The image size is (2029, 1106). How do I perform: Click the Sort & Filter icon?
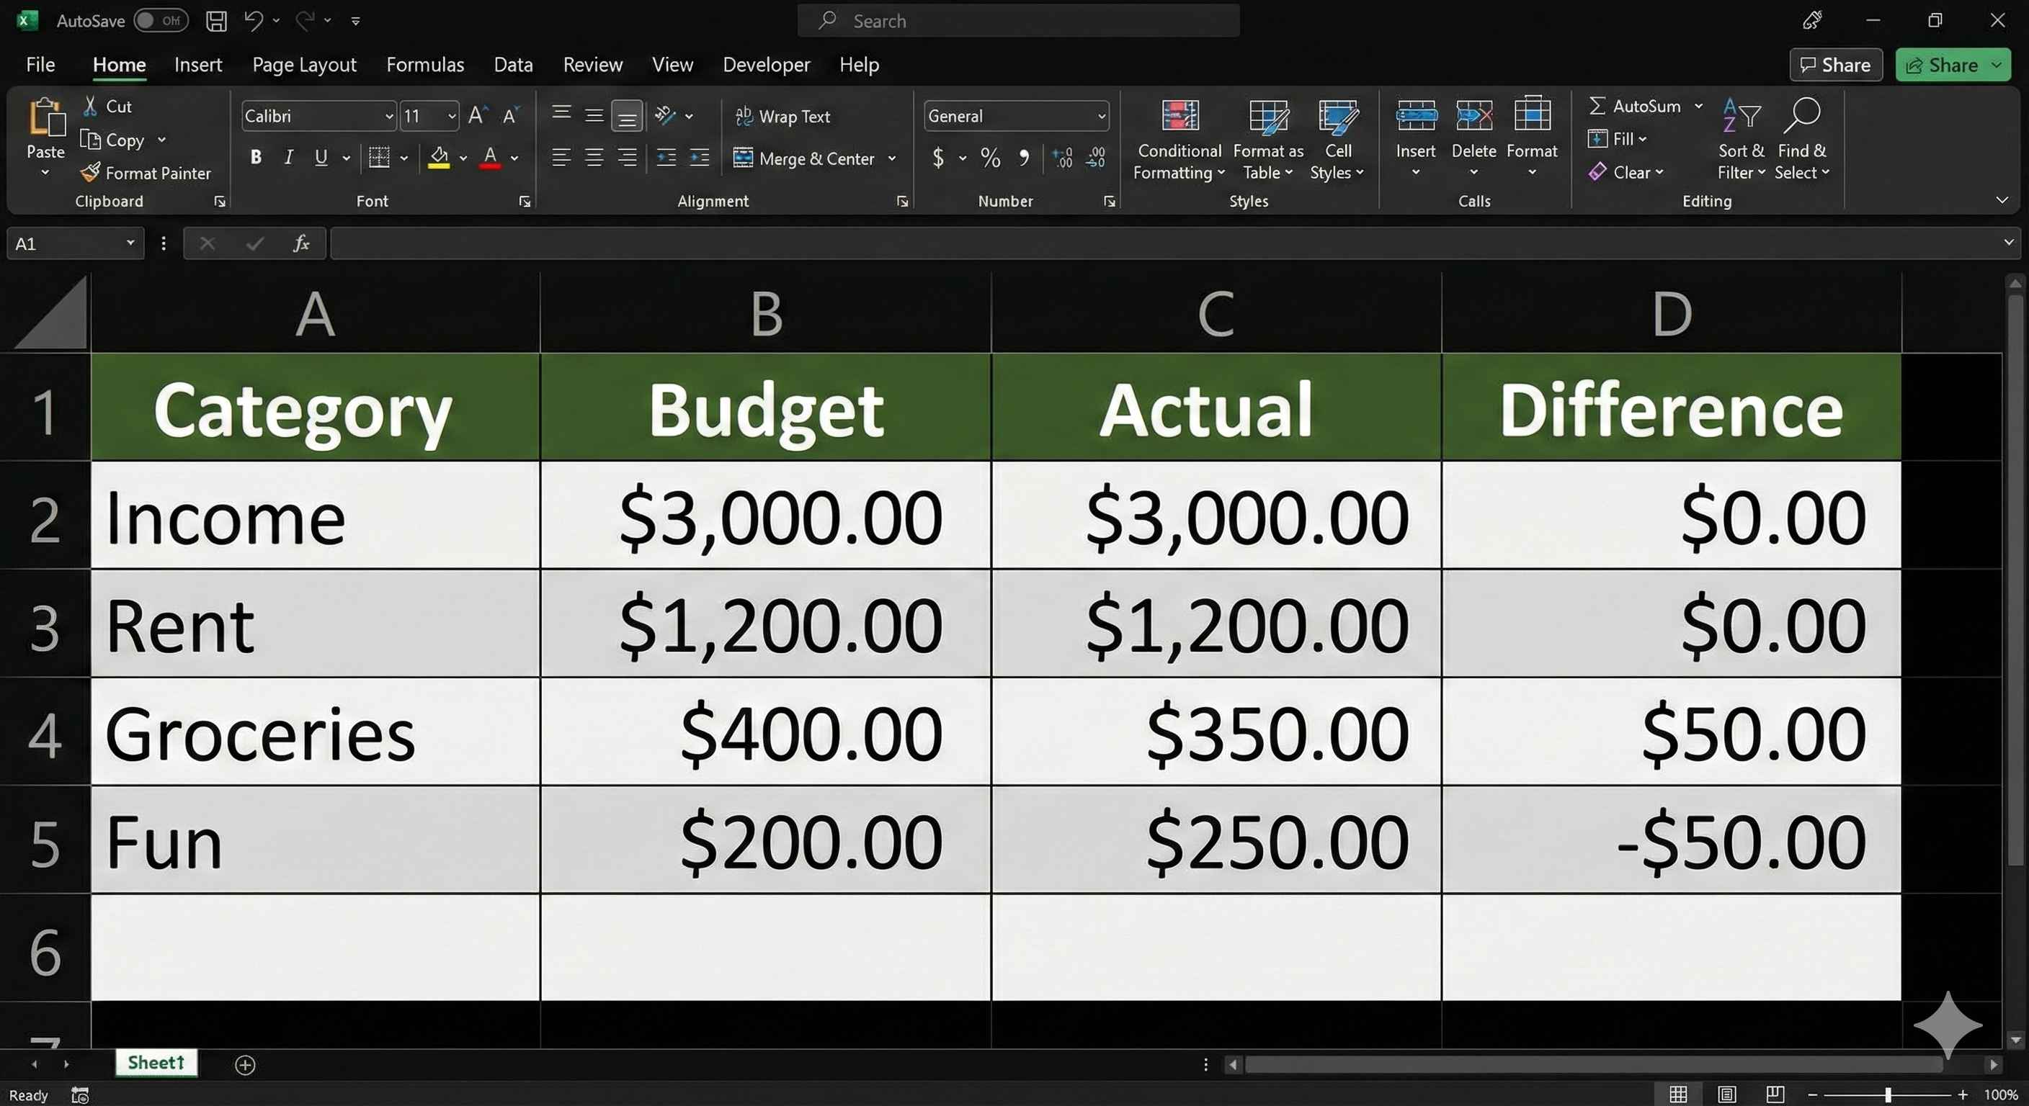pos(1741,117)
